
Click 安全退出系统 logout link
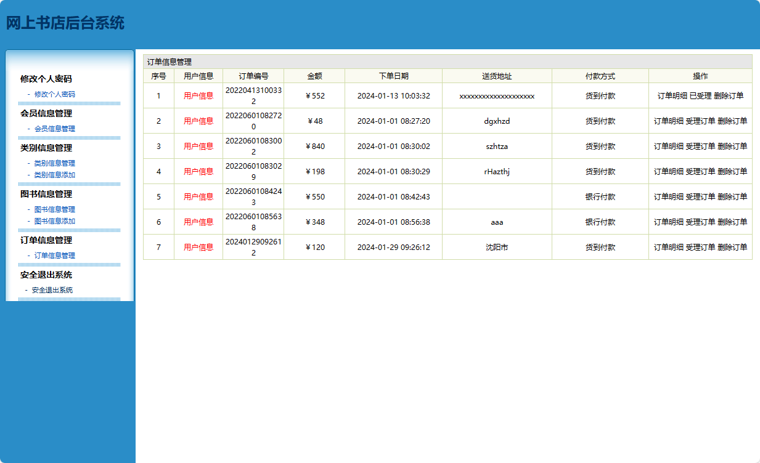pos(52,290)
